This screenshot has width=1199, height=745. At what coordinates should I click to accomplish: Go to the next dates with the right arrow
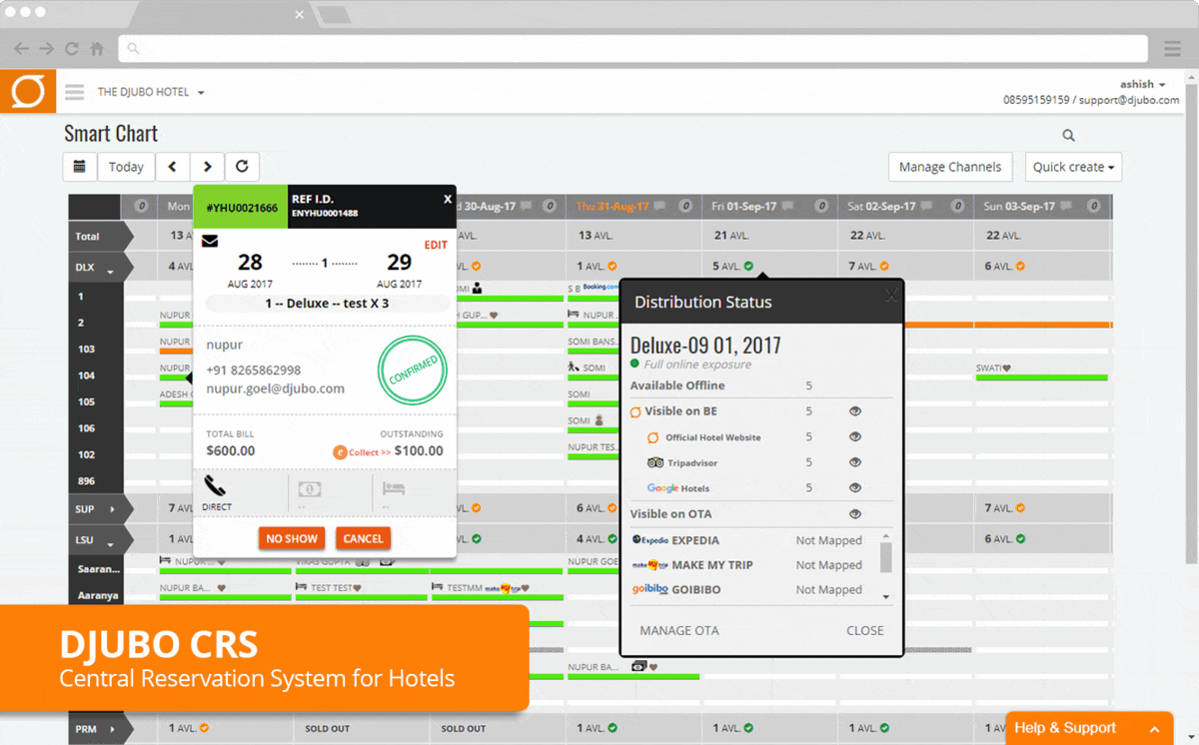coord(207,167)
